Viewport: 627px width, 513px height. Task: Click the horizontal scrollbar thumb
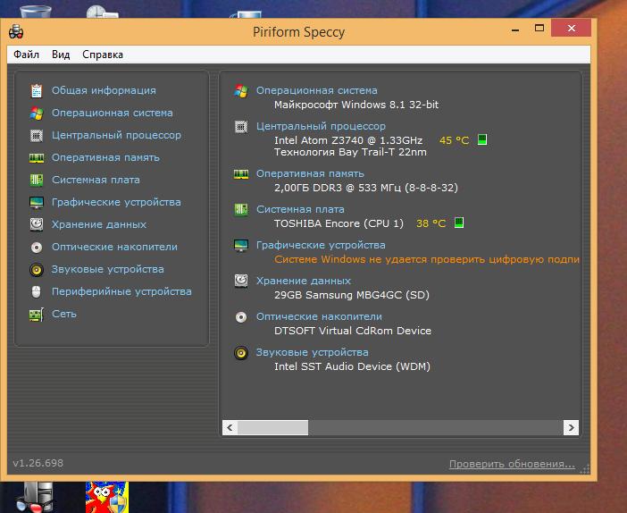click(272, 428)
